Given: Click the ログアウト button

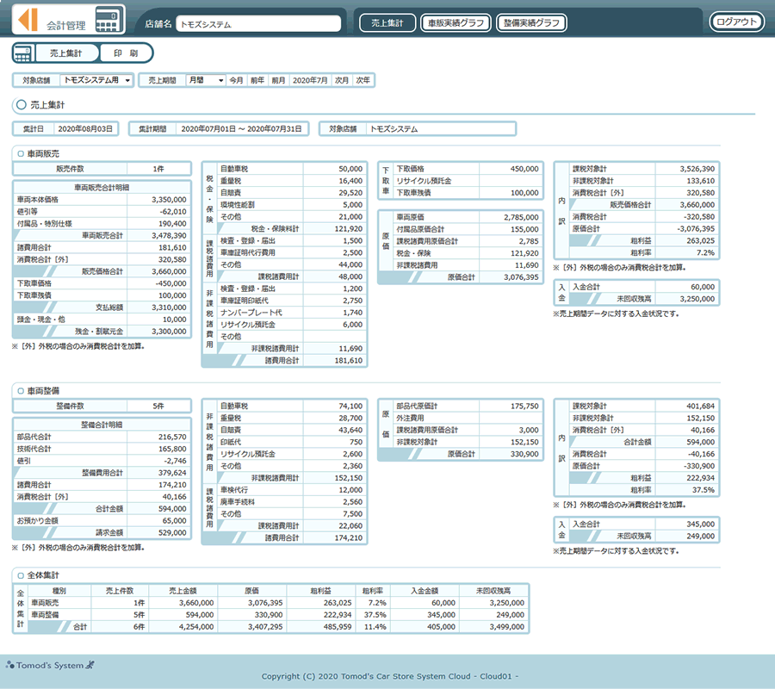Looking at the screenshot, I should [x=736, y=22].
